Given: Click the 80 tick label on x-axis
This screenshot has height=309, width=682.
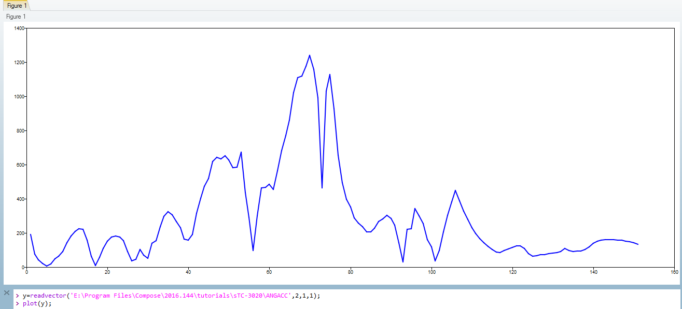Looking at the screenshot, I should (351, 271).
